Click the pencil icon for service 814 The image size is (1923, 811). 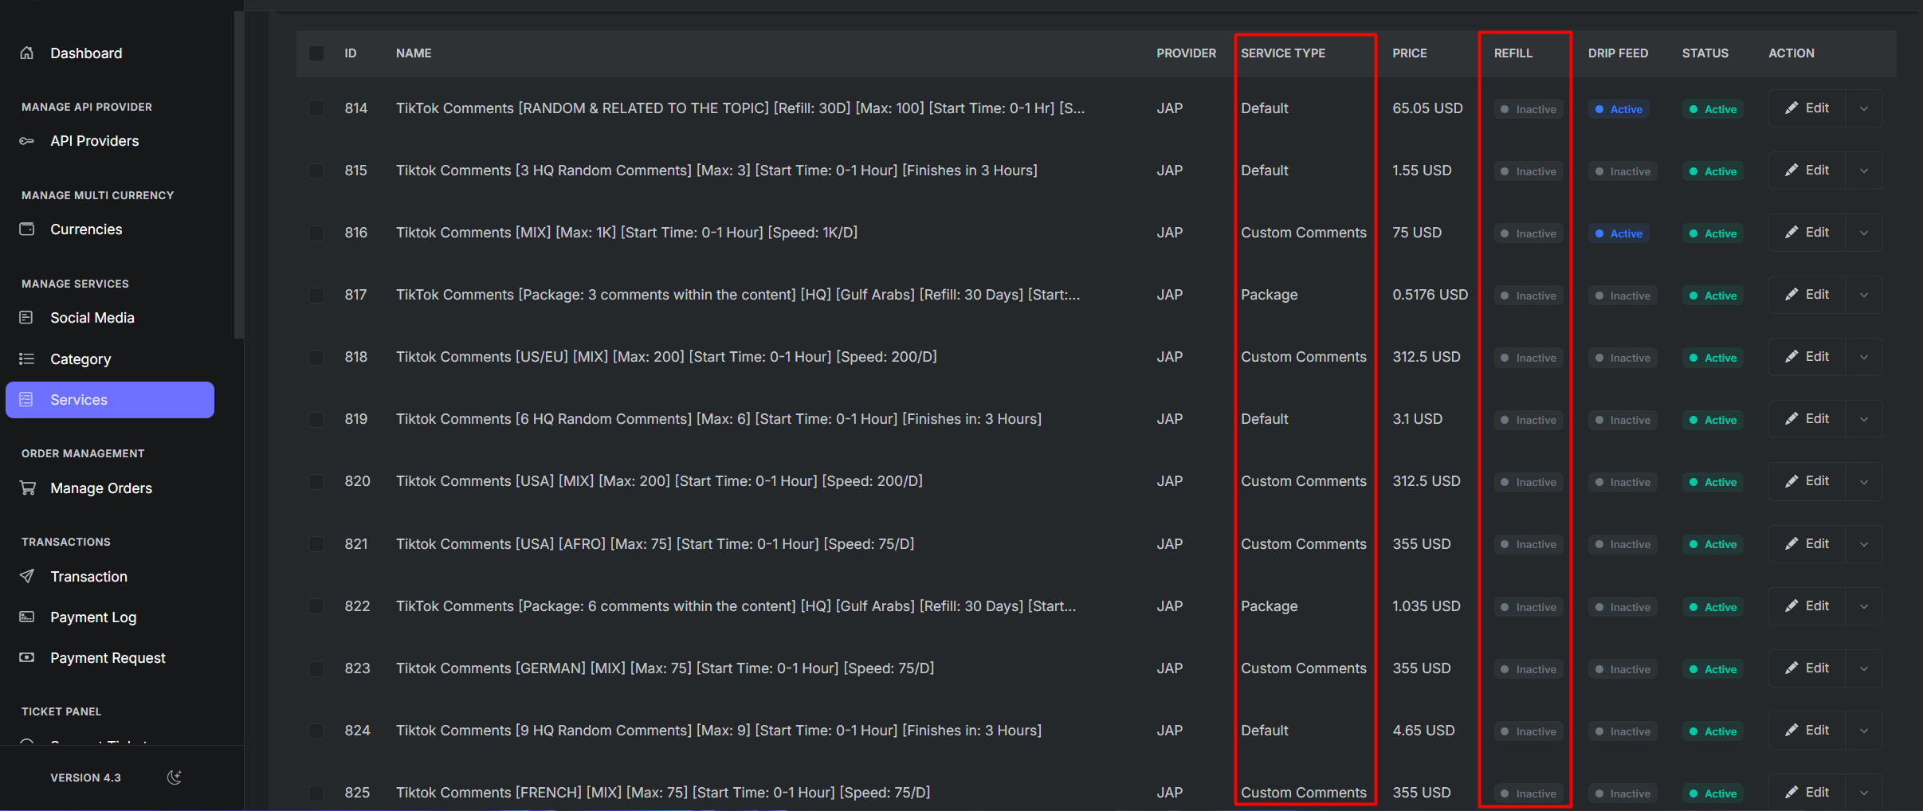click(1792, 108)
